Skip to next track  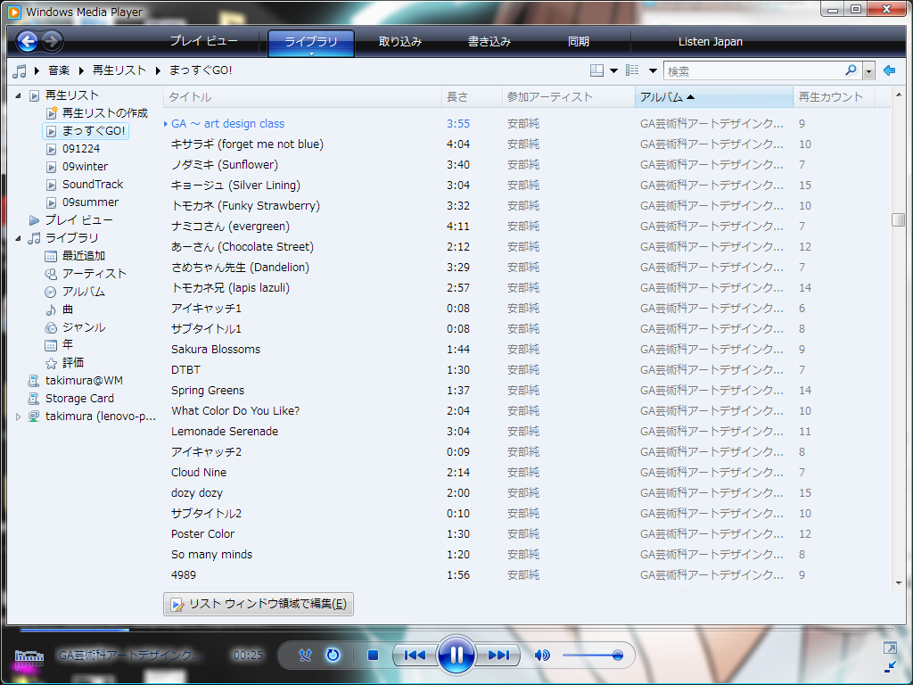tap(498, 656)
